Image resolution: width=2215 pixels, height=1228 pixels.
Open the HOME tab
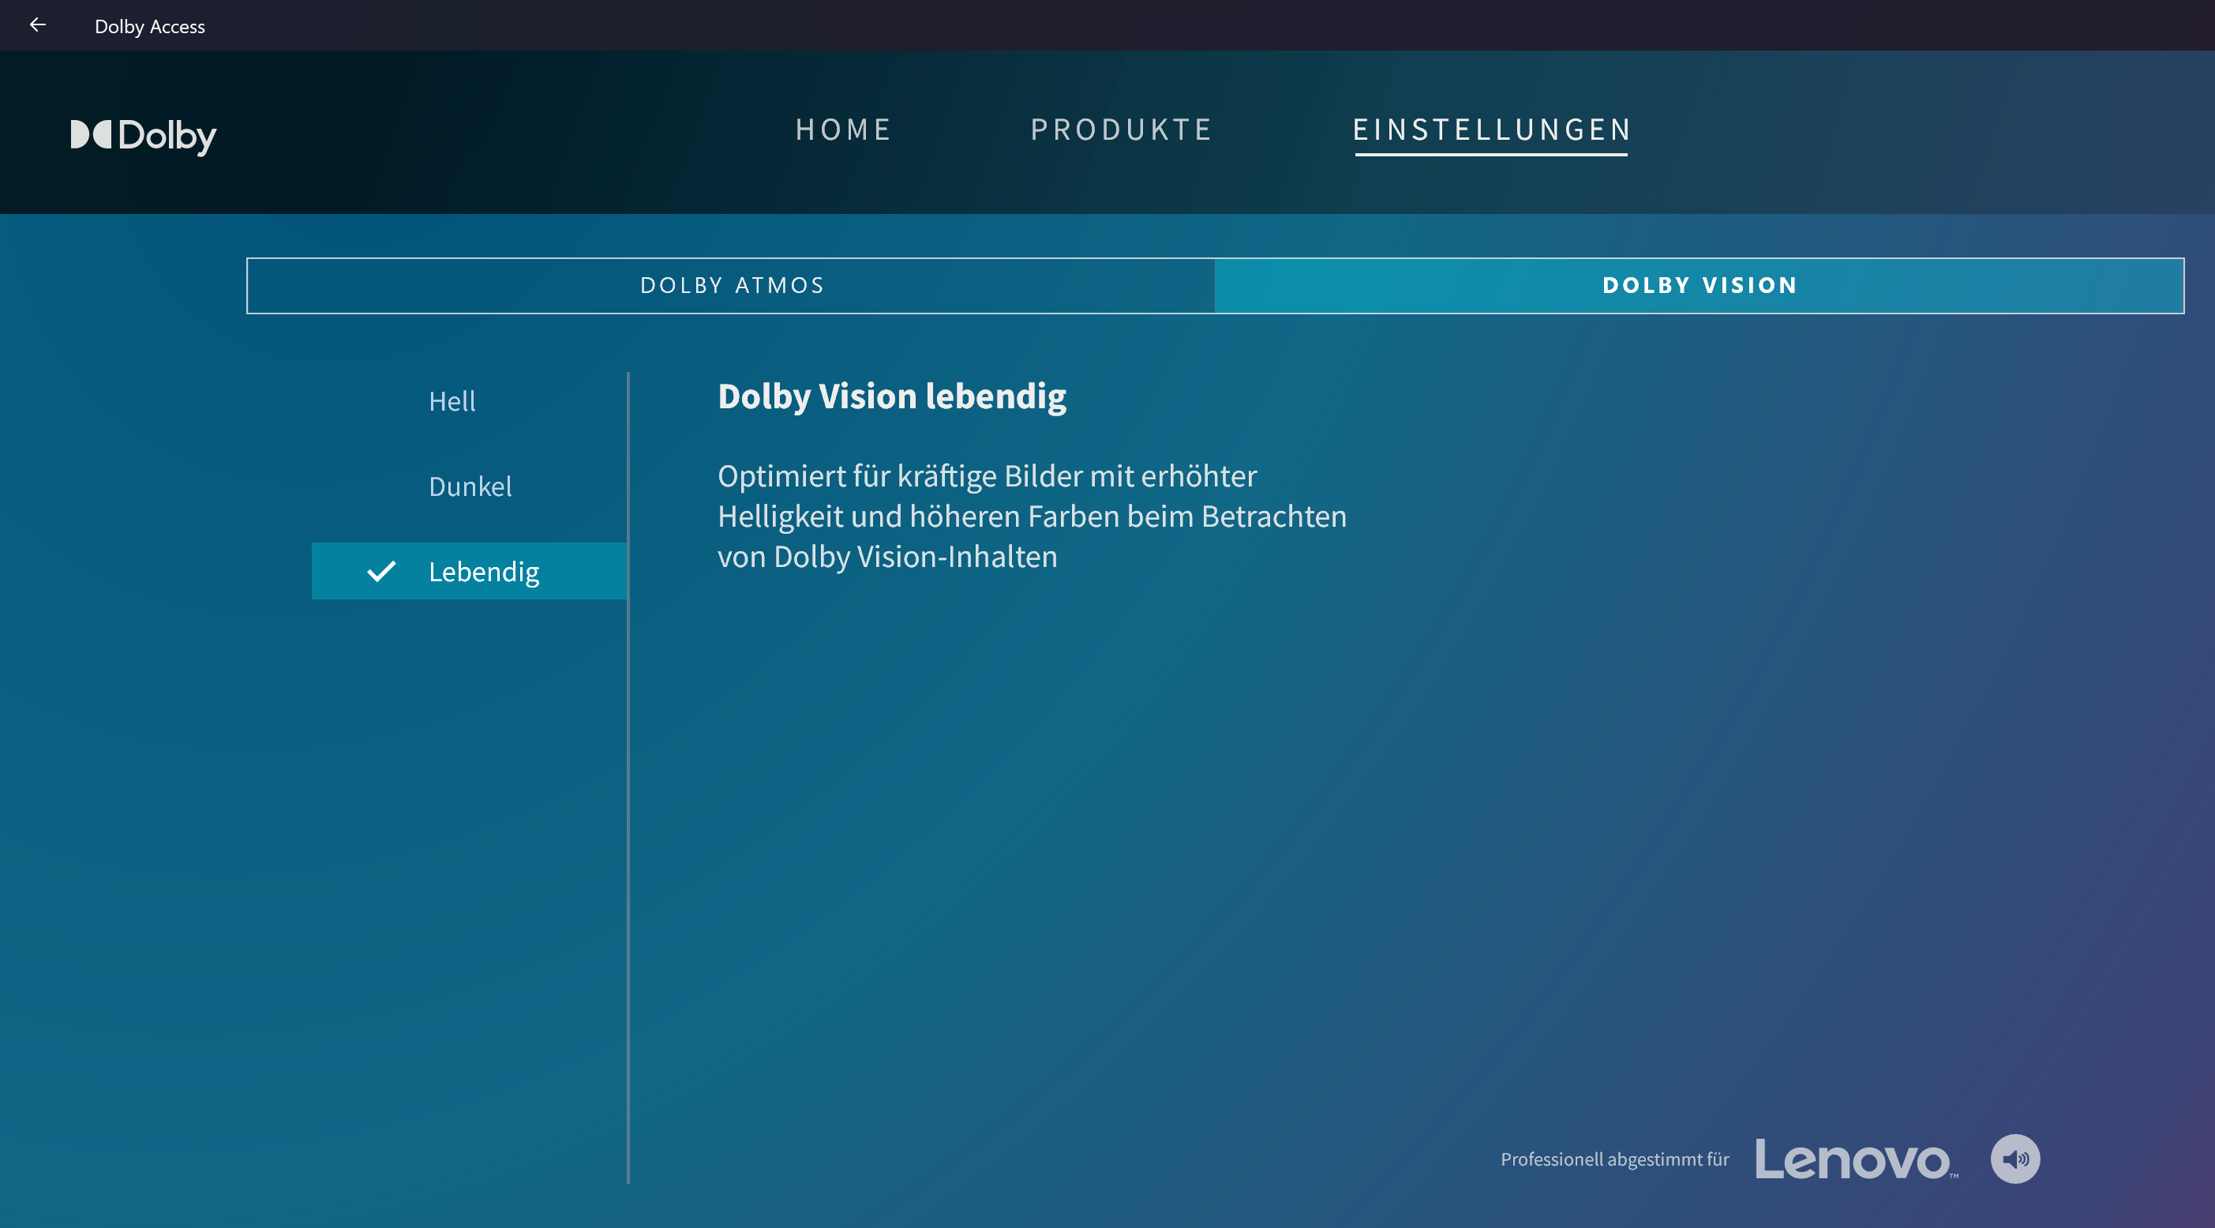(x=844, y=129)
